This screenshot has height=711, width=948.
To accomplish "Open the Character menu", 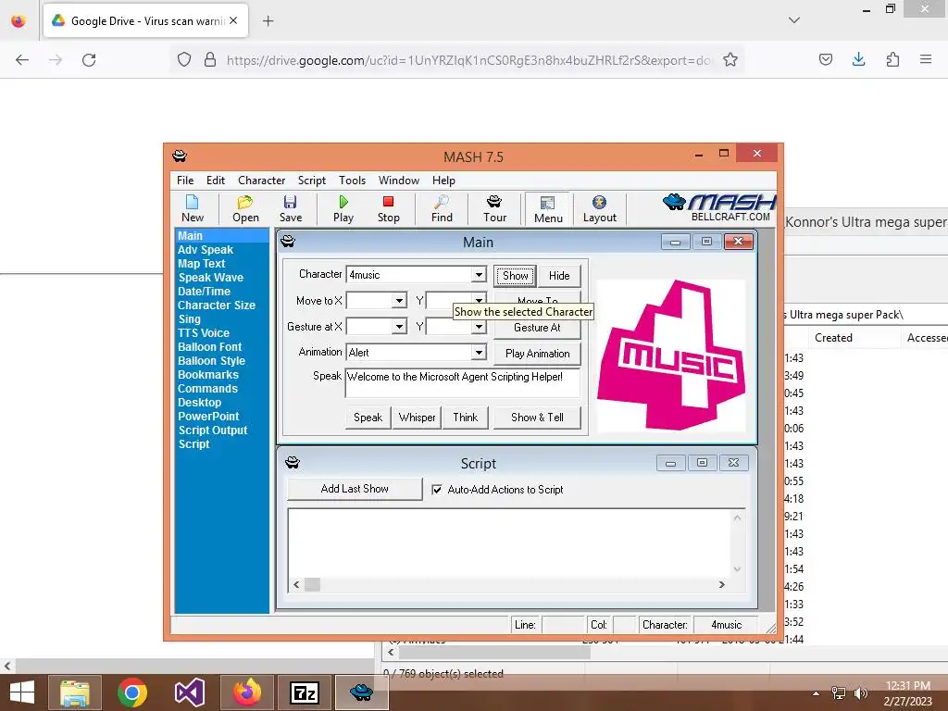I will (x=261, y=181).
